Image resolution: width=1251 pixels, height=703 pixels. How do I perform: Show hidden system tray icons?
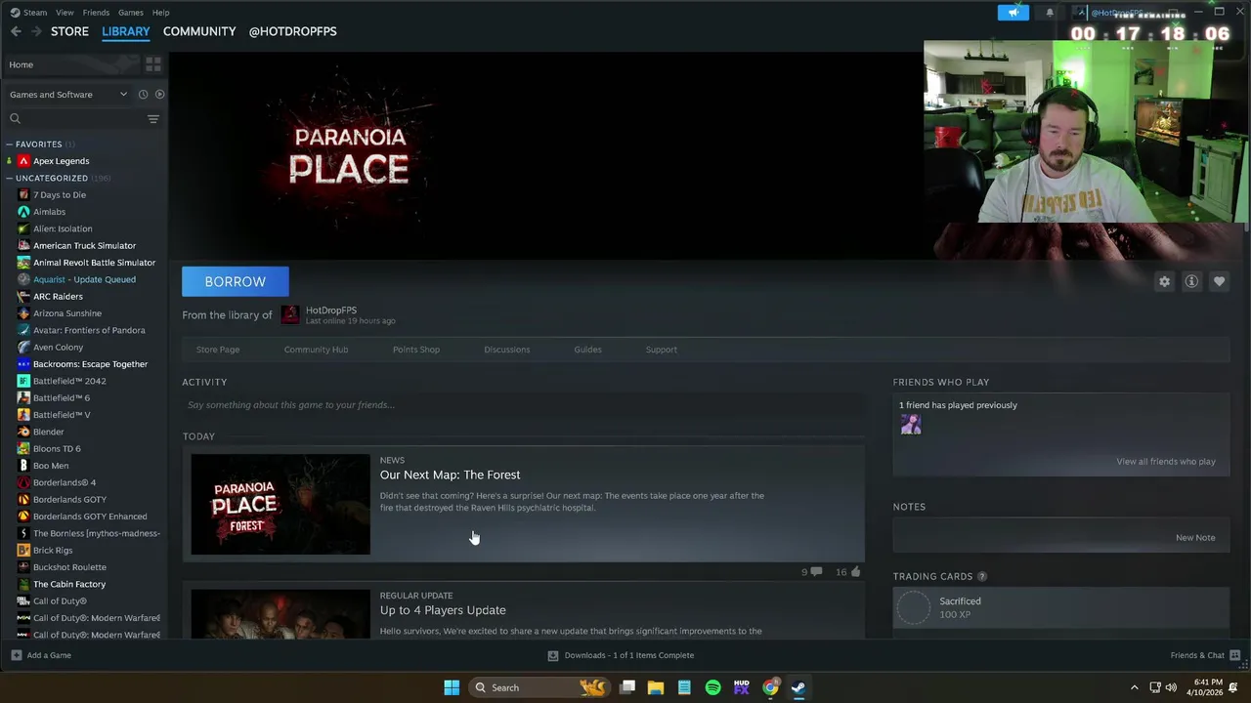tap(1134, 687)
